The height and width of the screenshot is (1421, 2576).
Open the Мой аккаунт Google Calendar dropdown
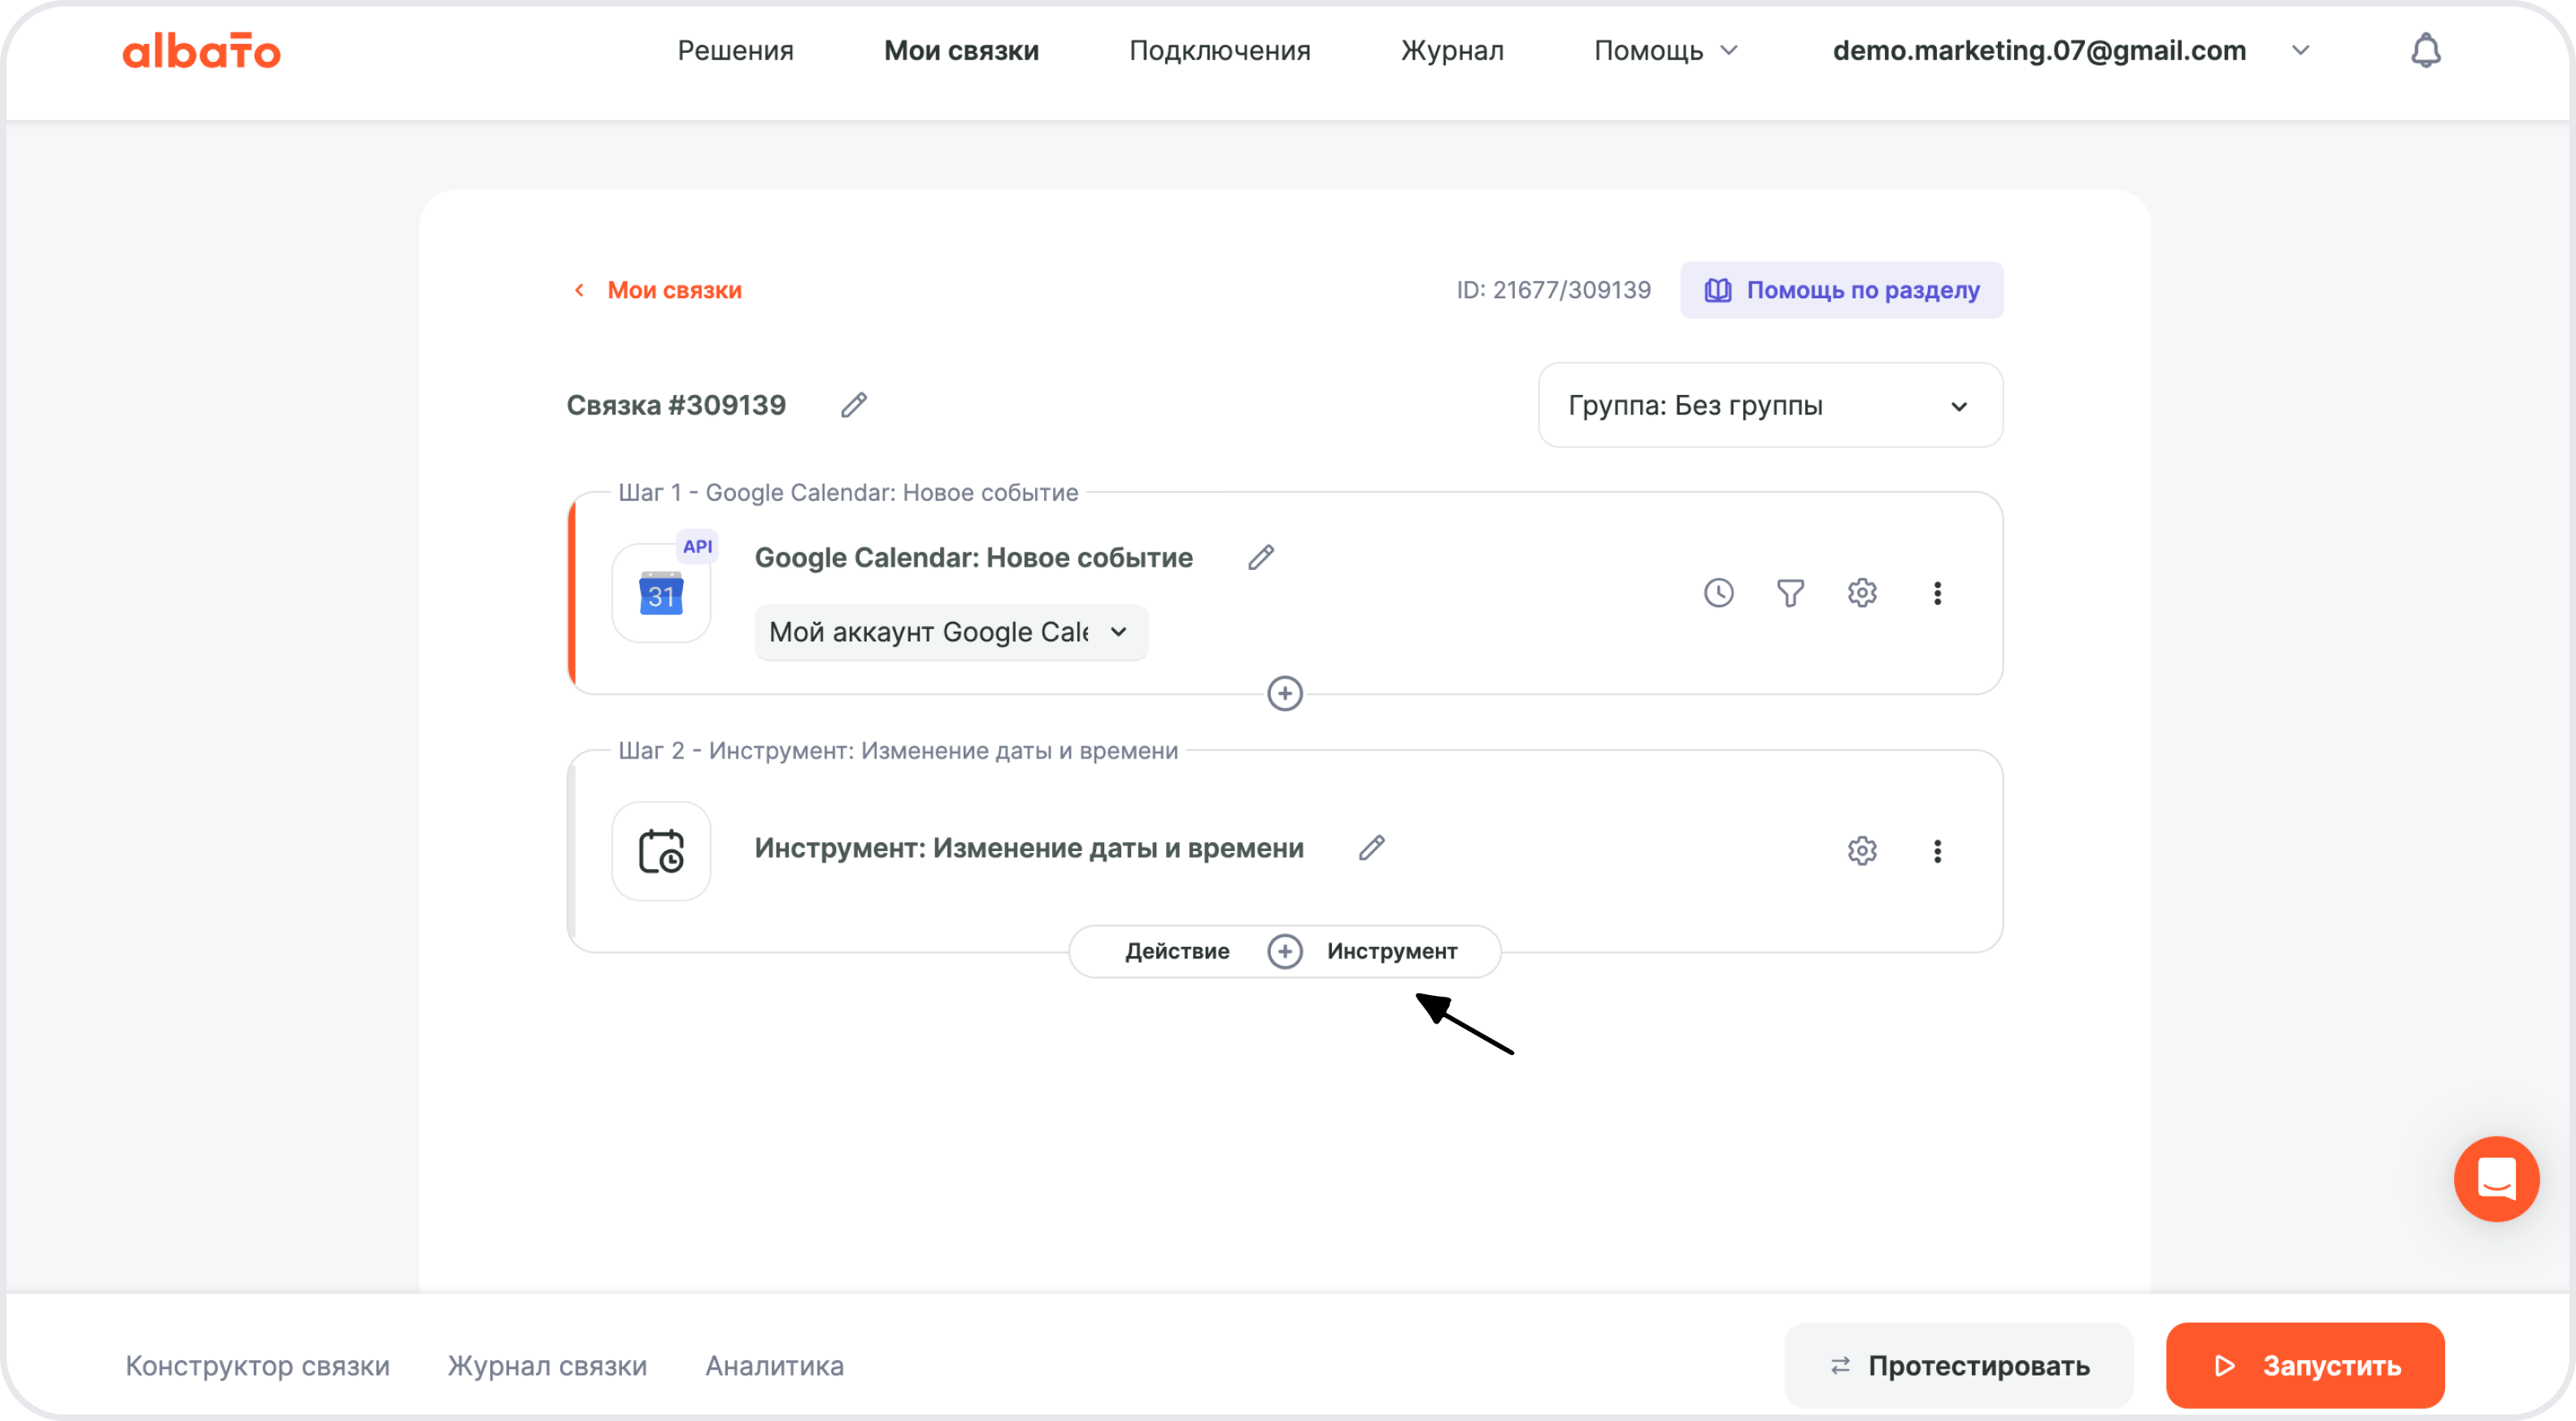[950, 632]
